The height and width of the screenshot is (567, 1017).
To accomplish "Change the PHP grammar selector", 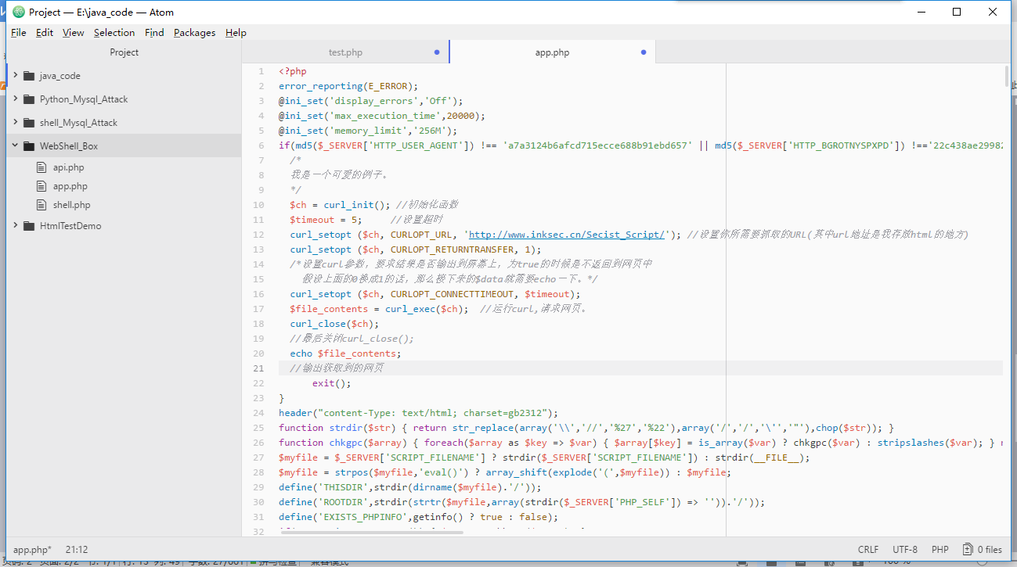I will pyautogui.click(x=940, y=550).
